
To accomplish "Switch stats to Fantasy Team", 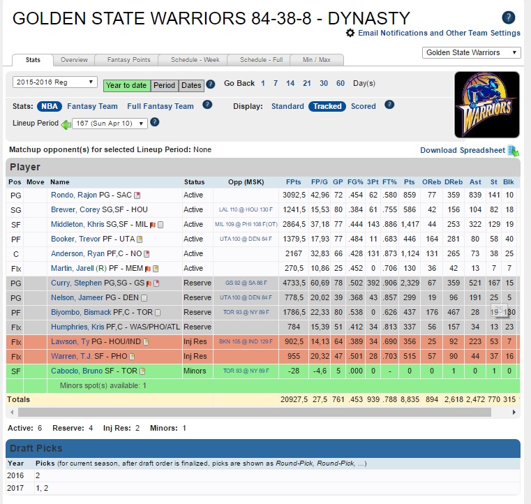I will [92, 106].
